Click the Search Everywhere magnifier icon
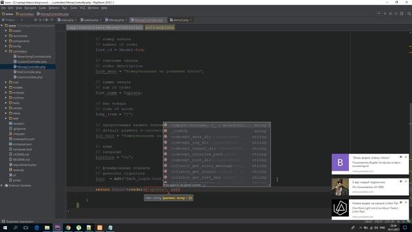412x232 pixels. tap(409, 14)
